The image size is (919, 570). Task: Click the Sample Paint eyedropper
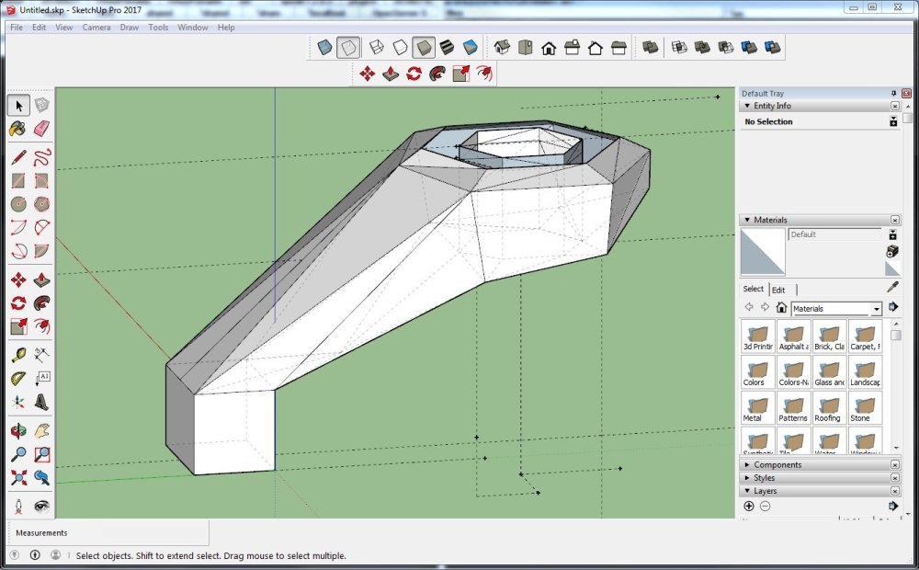[x=892, y=287]
